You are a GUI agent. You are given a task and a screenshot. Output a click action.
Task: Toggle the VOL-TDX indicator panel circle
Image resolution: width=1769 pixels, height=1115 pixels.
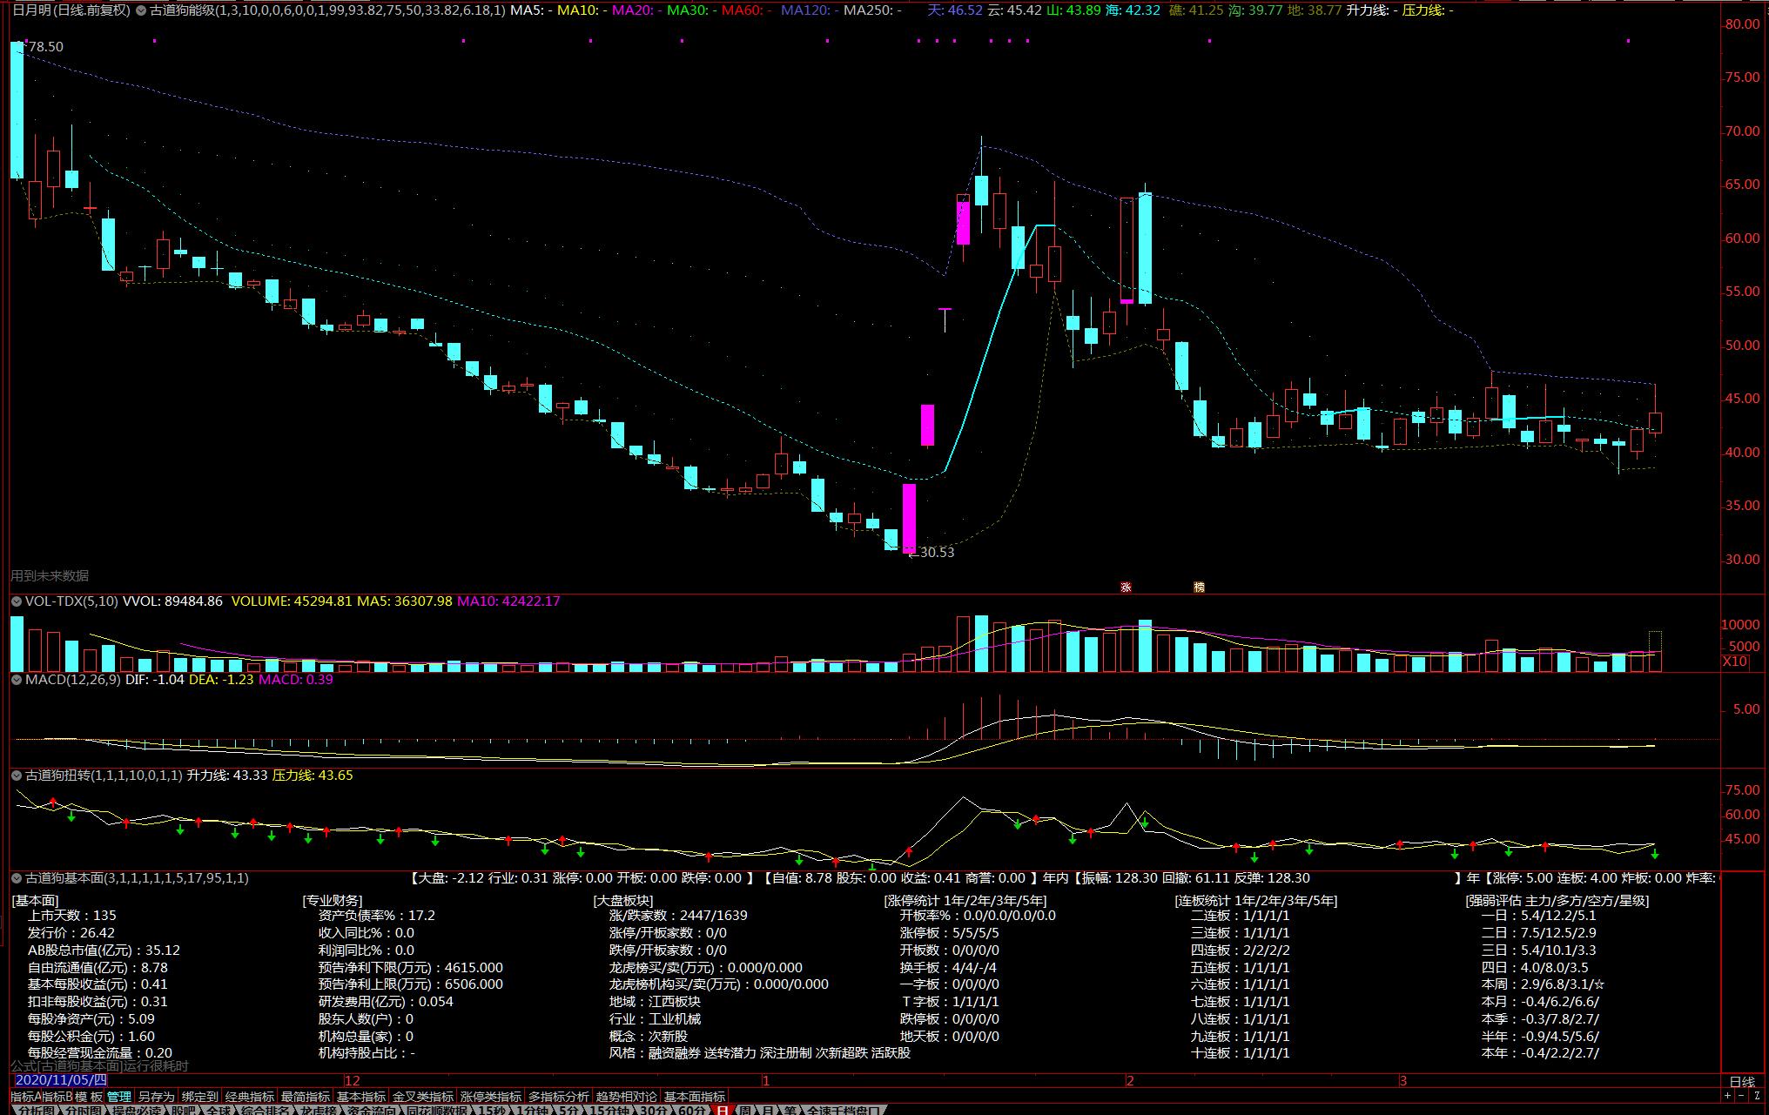click(x=16, y=601)
